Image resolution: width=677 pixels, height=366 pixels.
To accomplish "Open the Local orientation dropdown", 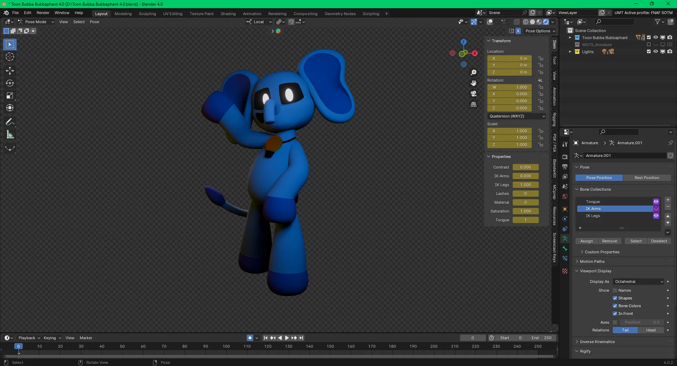I will tap(259, 22).
